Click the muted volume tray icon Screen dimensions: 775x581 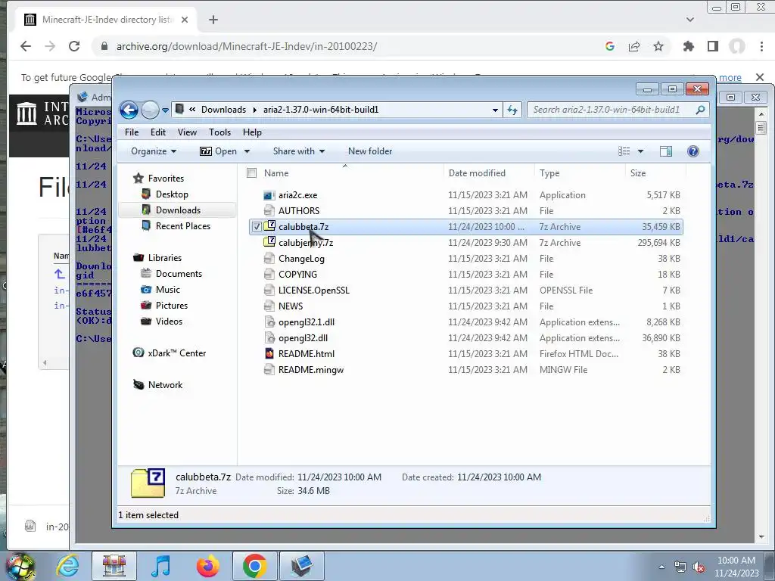699,567
